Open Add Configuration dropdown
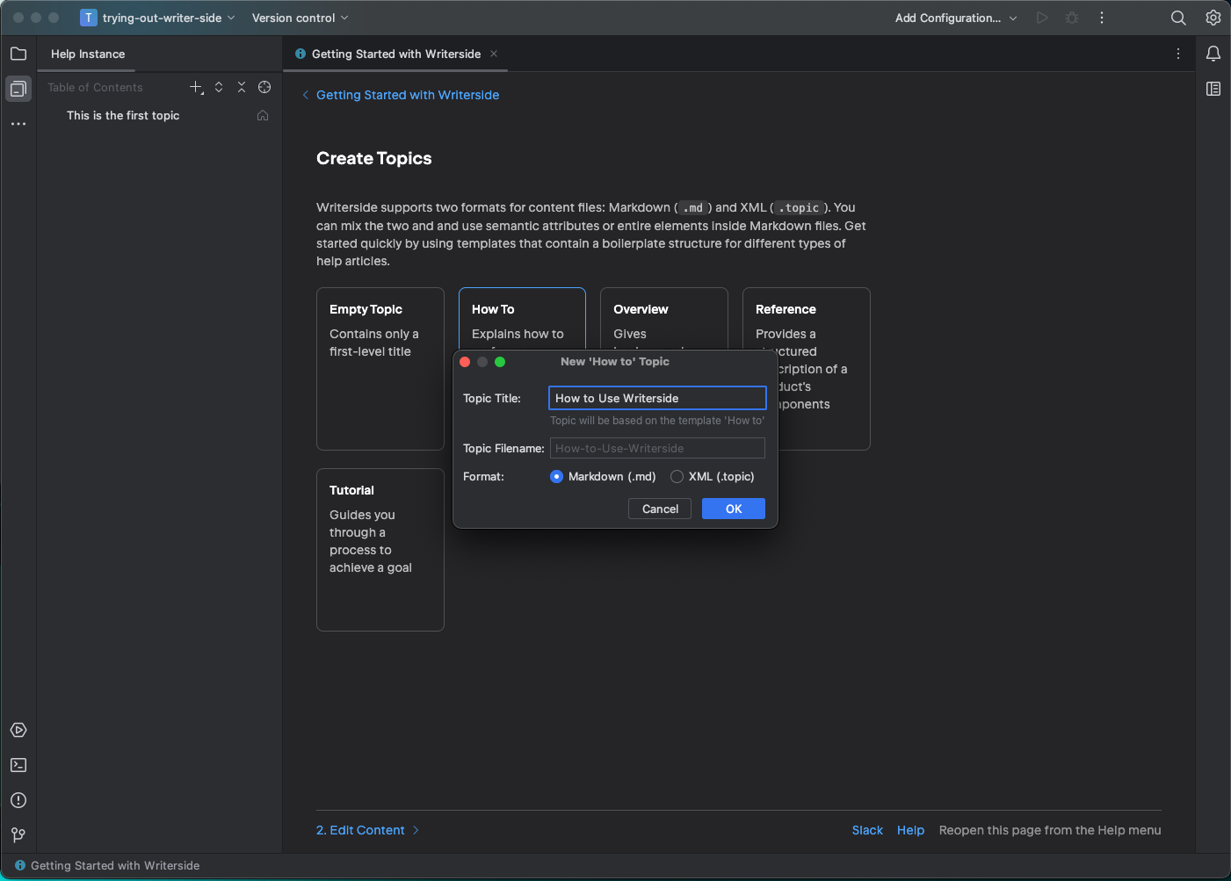The height and width of the screenshot is (881, 1231). [x=956, y=18]
